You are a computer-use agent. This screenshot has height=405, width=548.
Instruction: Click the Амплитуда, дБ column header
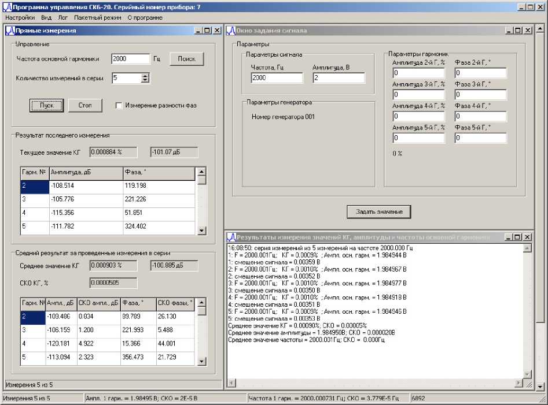pyautogui.click(x=86, y=173)
